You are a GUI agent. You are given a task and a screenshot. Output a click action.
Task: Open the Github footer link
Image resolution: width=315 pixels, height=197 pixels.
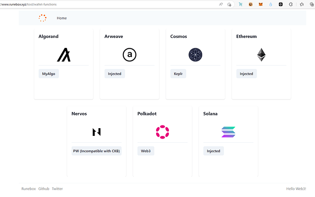pos(44,189)
